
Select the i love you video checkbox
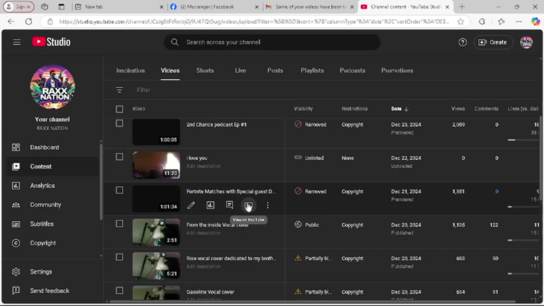point(119,157)
